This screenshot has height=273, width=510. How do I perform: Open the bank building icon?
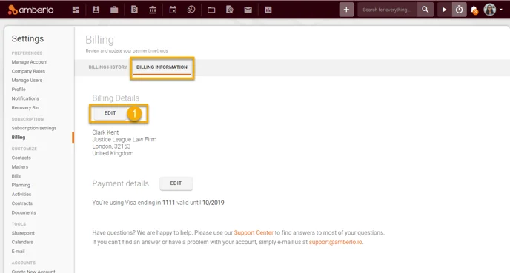click(153, 10)
